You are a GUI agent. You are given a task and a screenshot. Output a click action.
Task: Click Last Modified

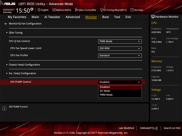126,128
